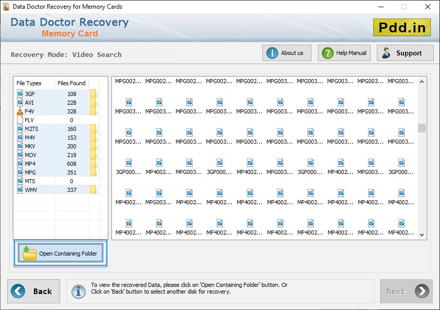This screenshot has width=440, height=310.
Task: Open the Help Manual
Action: point(344,53)
